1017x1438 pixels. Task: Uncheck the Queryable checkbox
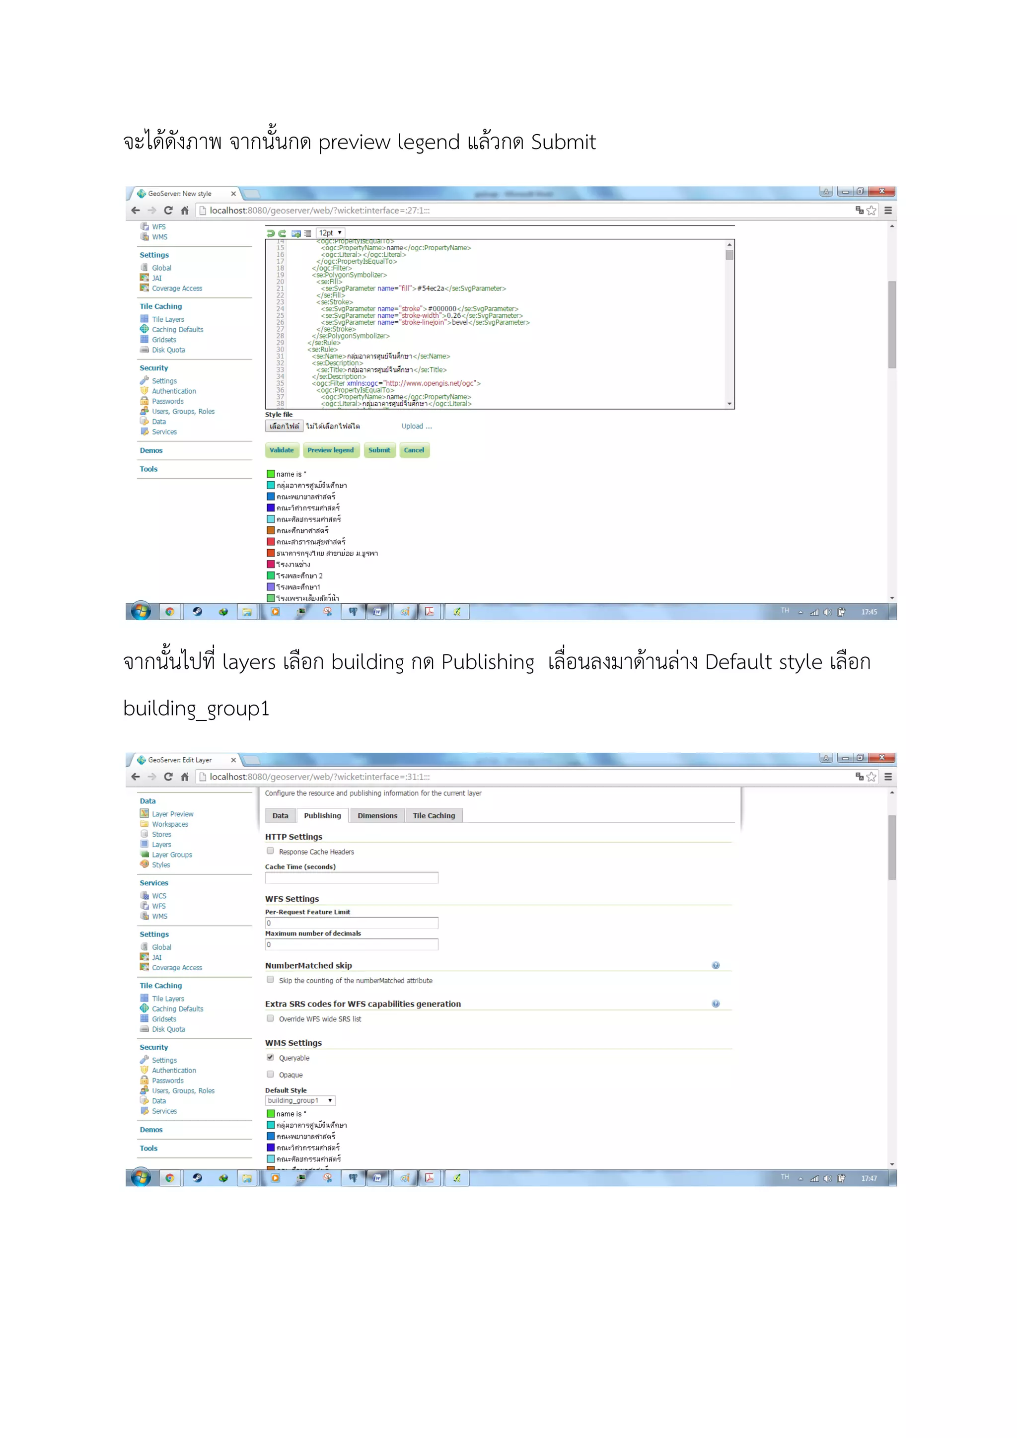[271, 1057]
